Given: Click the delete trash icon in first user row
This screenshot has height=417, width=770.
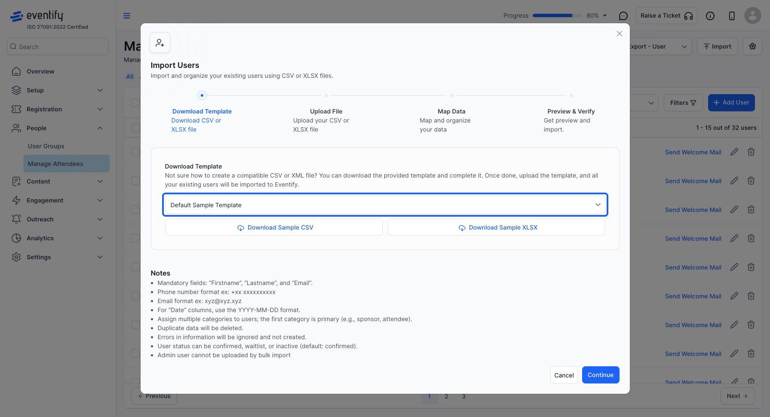Looking at the screenshot, I should 751,152.
